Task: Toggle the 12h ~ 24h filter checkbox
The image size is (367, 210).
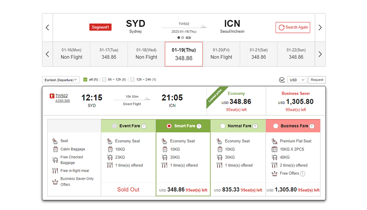Action: [x=132, y=80]
